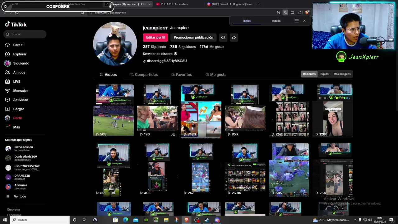Screen dimensions: 398x224
Task: Open the video with 23.8K views
Action: tap(245, 170)
